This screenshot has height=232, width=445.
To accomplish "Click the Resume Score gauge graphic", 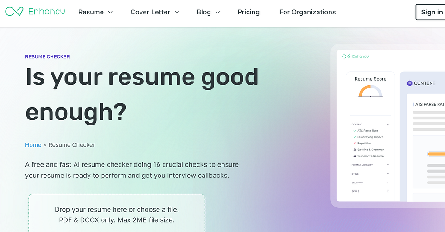I will [371, 92].
